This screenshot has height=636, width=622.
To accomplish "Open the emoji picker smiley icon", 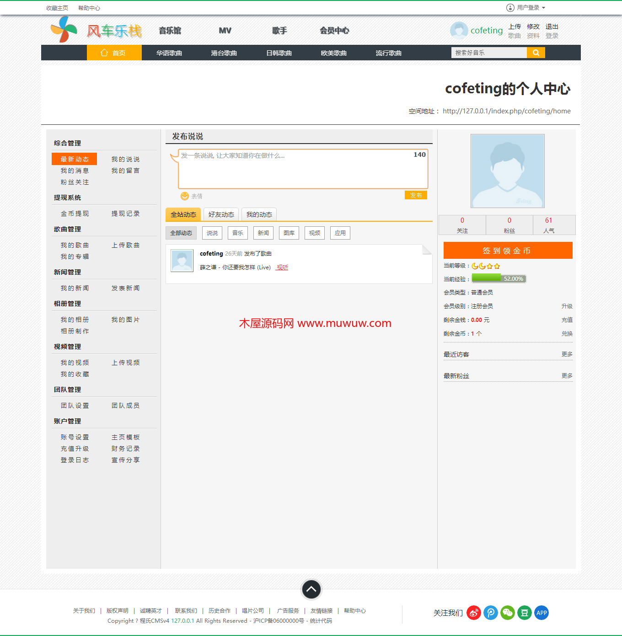I will (185, 196).
